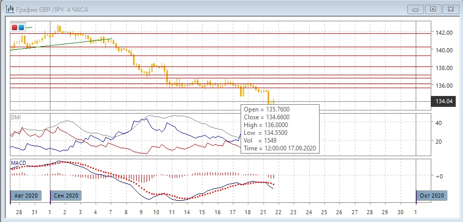This screenshot has height=222, width=463.
Task: Click the current price tag 134.04
Action: point(444,102)
